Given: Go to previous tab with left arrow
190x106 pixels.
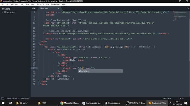Looking at the screenshot, I should (x=33, y=8).
